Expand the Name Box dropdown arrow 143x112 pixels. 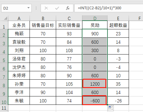tap(28, 8)
